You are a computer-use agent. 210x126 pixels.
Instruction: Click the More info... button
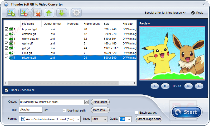click(100, 110)
